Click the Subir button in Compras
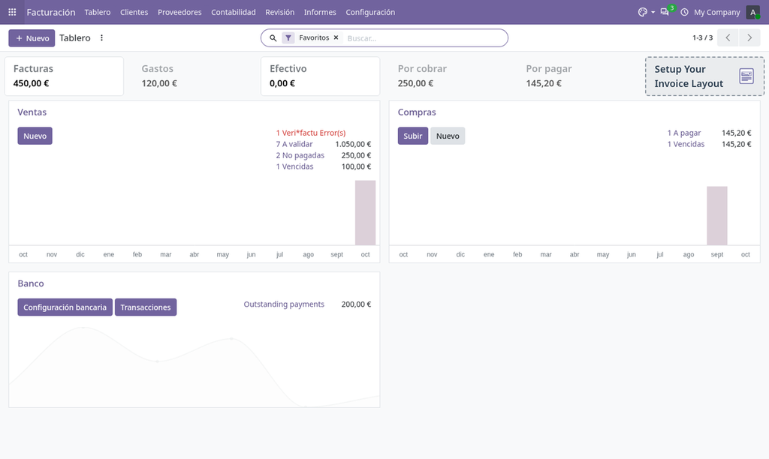The image size is (769, 459). coord(413,136)
